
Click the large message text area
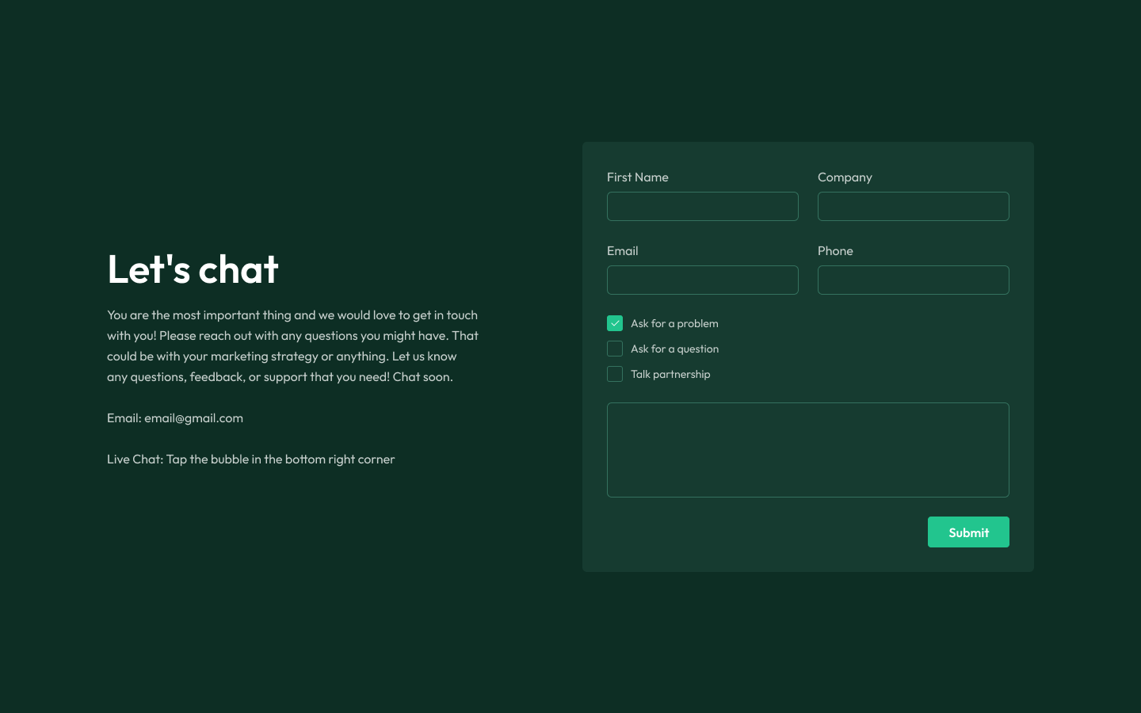click(807, 450)
